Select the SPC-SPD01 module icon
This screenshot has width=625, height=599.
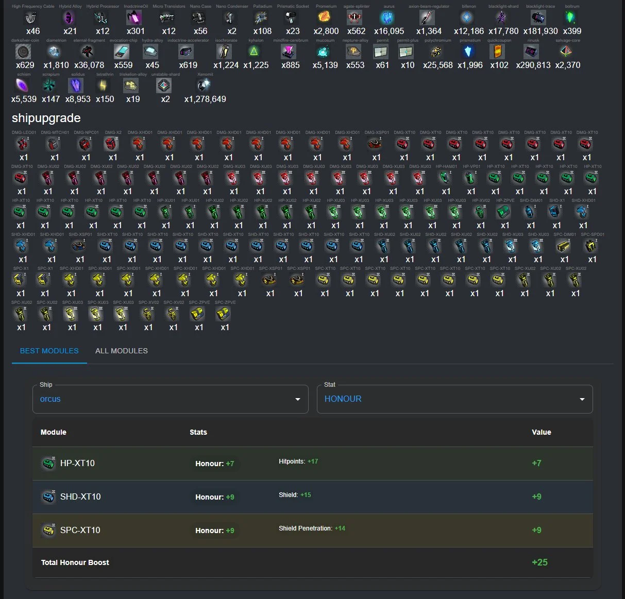(591, 246)
